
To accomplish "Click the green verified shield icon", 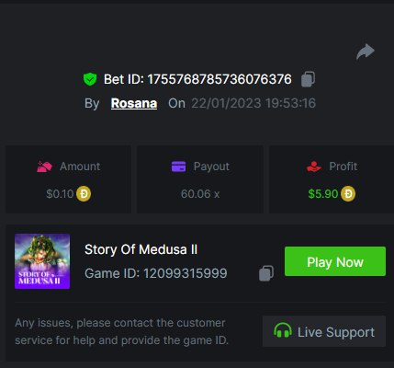I will [90, 79].
